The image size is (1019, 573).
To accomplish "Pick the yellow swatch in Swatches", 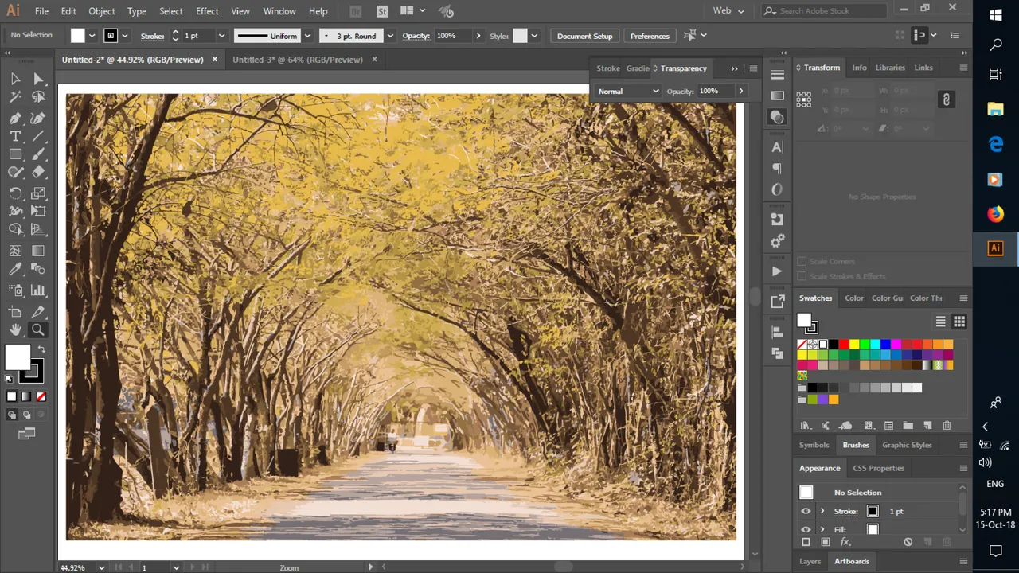I will tap(854, 345).
